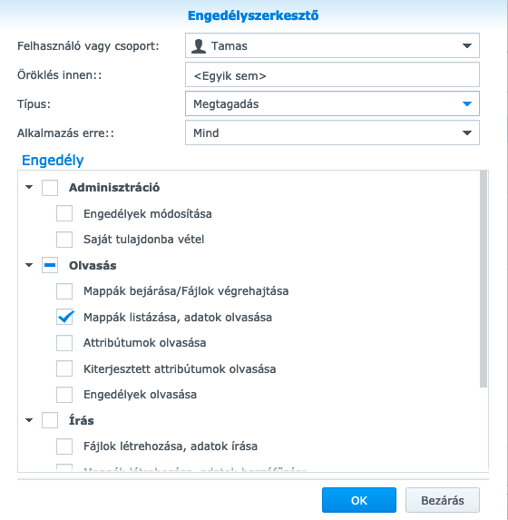This screenshot has width=508, height=520.
Task: Check Mappák bejárása/Fájlok végrehajtása
Action: [x=64, y=290]
